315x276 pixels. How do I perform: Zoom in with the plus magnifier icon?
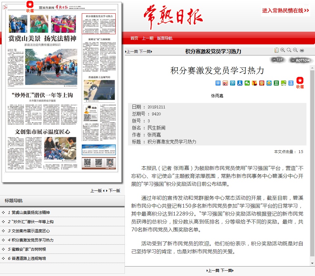click(283, 50)
